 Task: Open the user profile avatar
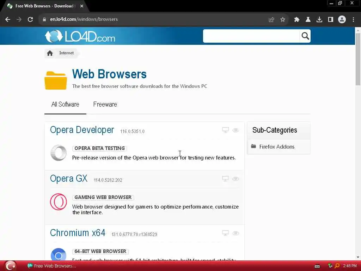point(342,20)
